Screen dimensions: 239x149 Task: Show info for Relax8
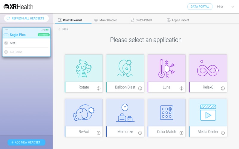[223, 88]
